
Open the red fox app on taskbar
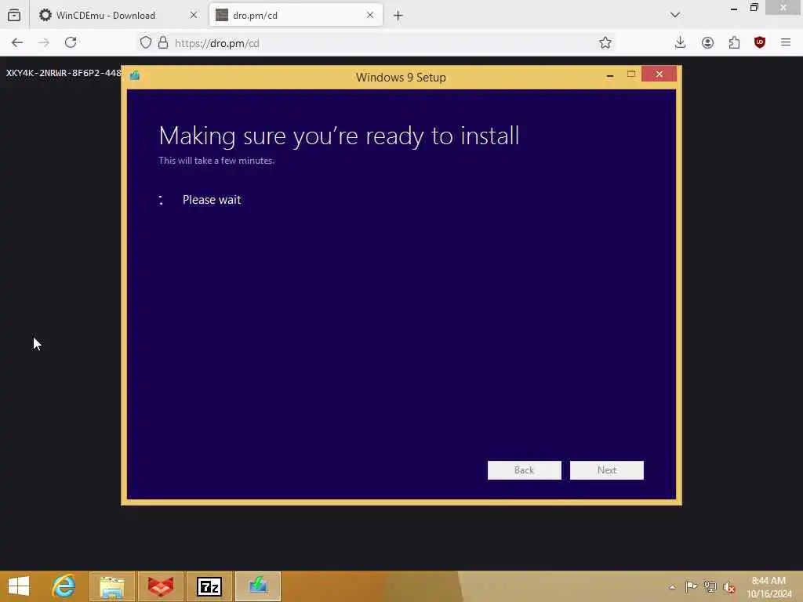pos(161,586)
